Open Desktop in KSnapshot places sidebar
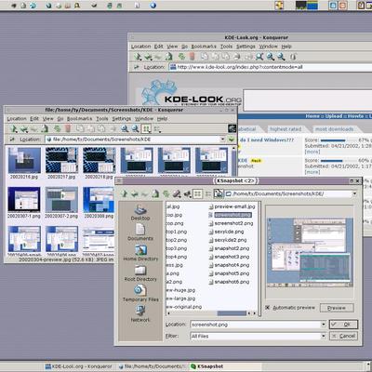The width and height of the screenshot is (372, 372). [140, 213]
